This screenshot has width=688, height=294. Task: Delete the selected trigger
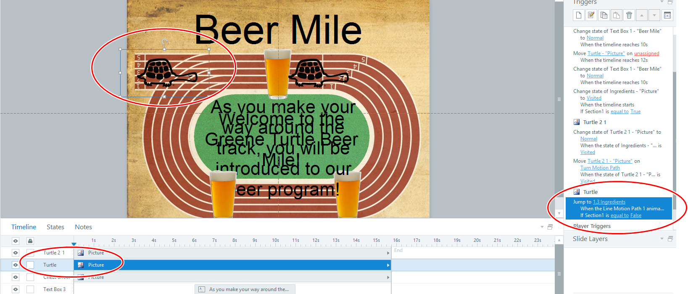(x=629, y=16)
